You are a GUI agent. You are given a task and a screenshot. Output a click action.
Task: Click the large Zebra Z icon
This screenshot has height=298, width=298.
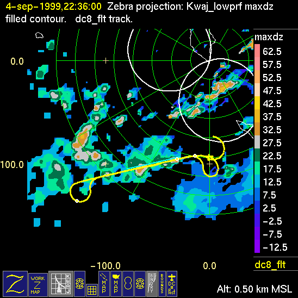tap(15, 283)
